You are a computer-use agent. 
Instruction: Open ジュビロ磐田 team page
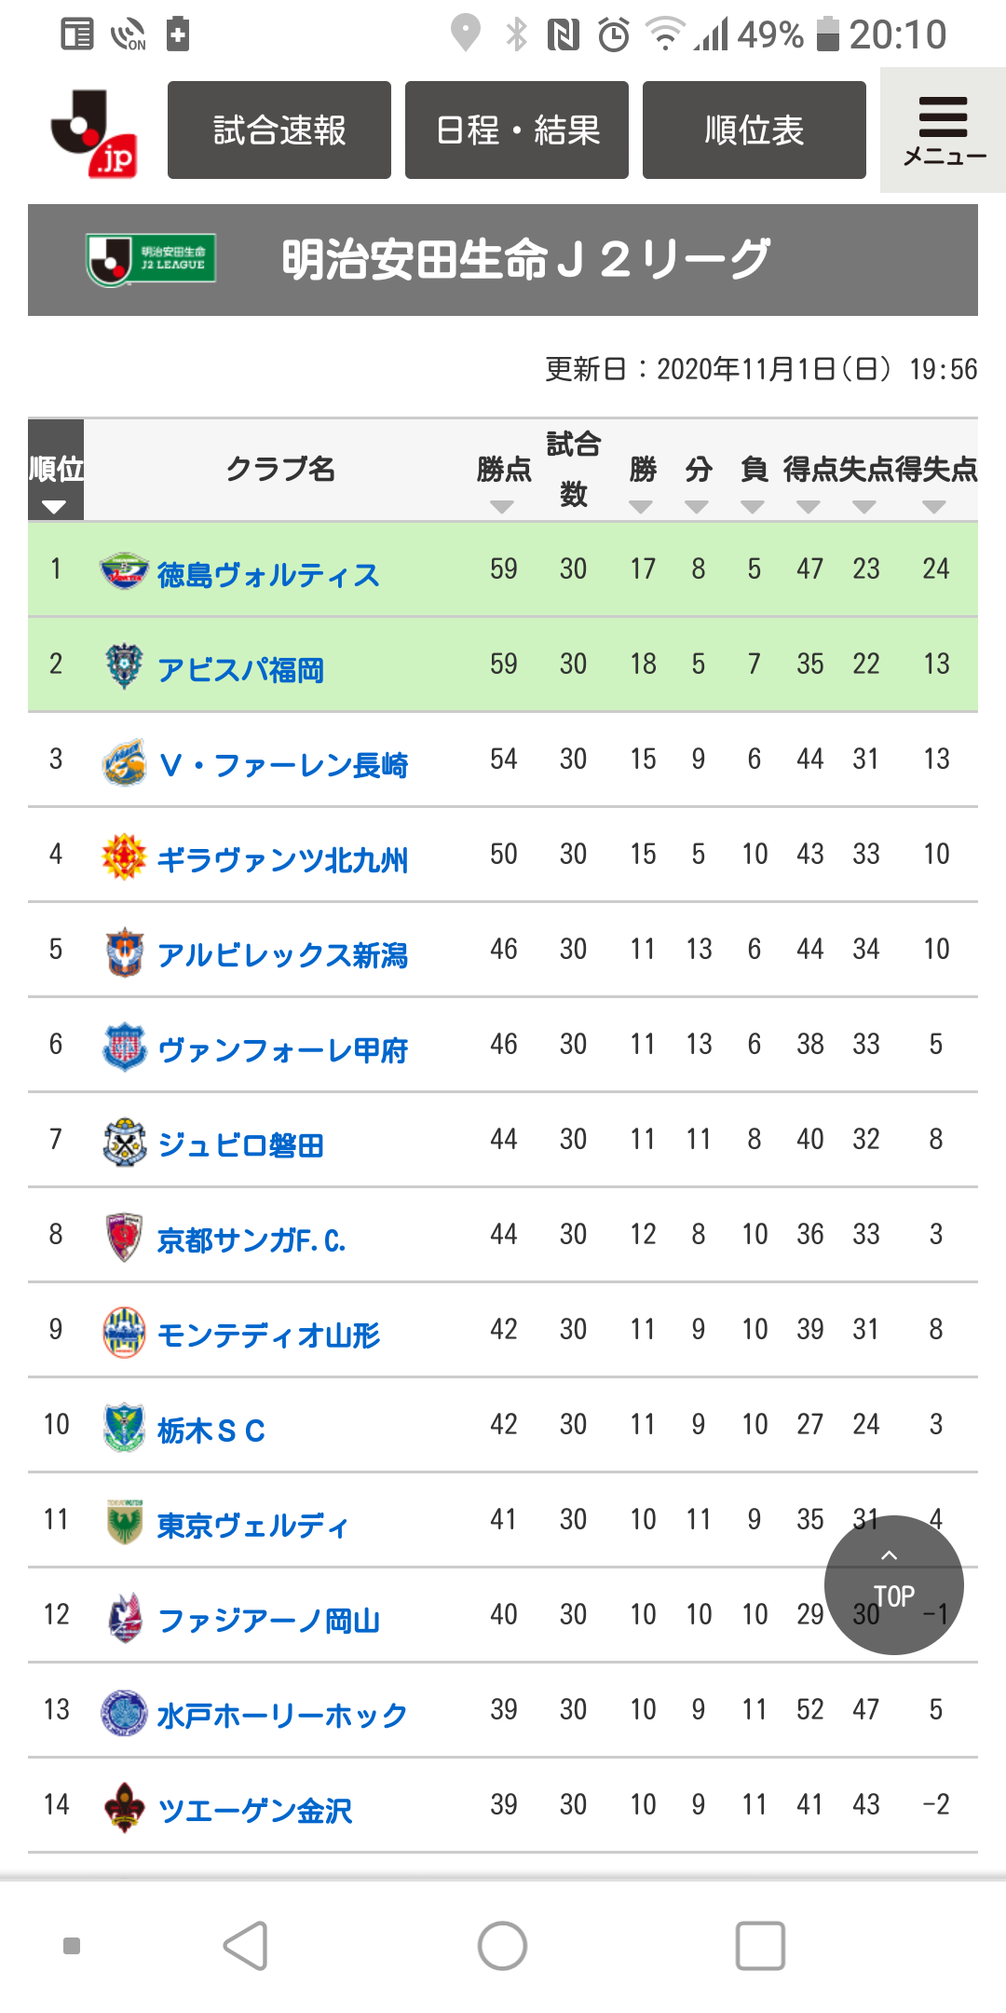240,1145
